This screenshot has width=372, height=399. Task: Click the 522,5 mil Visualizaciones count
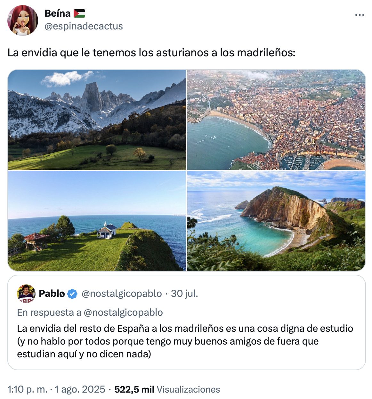(x=167, y=389)
